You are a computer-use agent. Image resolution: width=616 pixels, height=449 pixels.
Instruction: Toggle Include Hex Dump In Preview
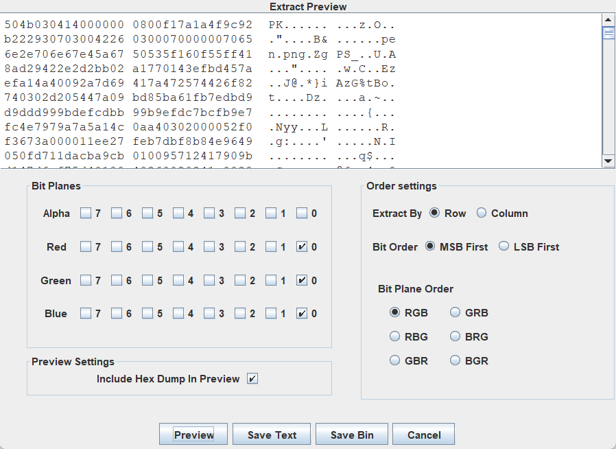coord(252,379)
